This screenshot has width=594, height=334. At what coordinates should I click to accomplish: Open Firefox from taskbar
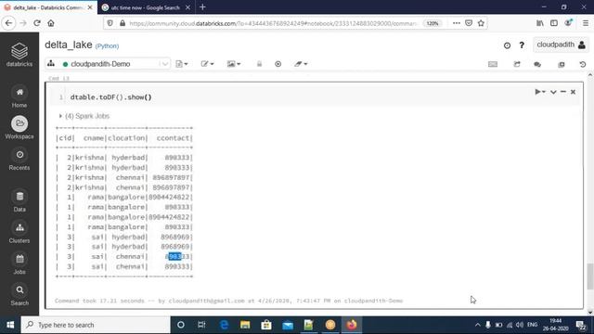[352, 325]
